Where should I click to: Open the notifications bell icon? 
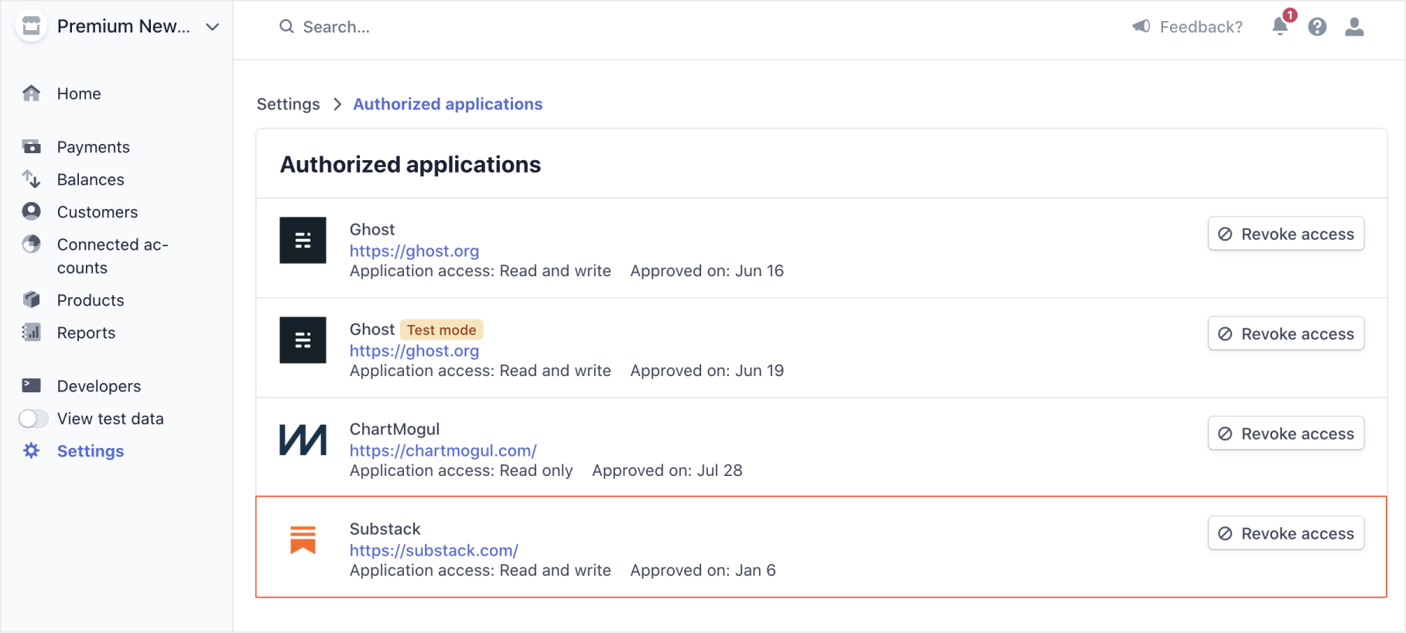tap(1281, 26)
